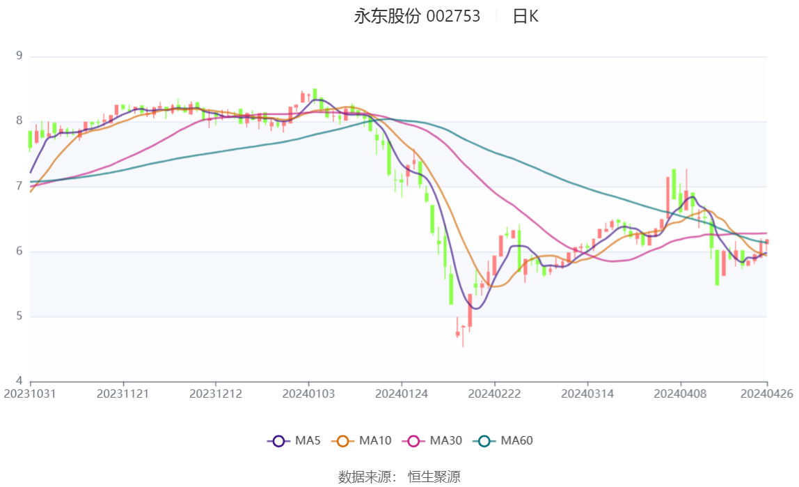This screenshot has width=799, height=487.
Task: Hide the MA60 line via its label
Action: (x=516, y=440)
